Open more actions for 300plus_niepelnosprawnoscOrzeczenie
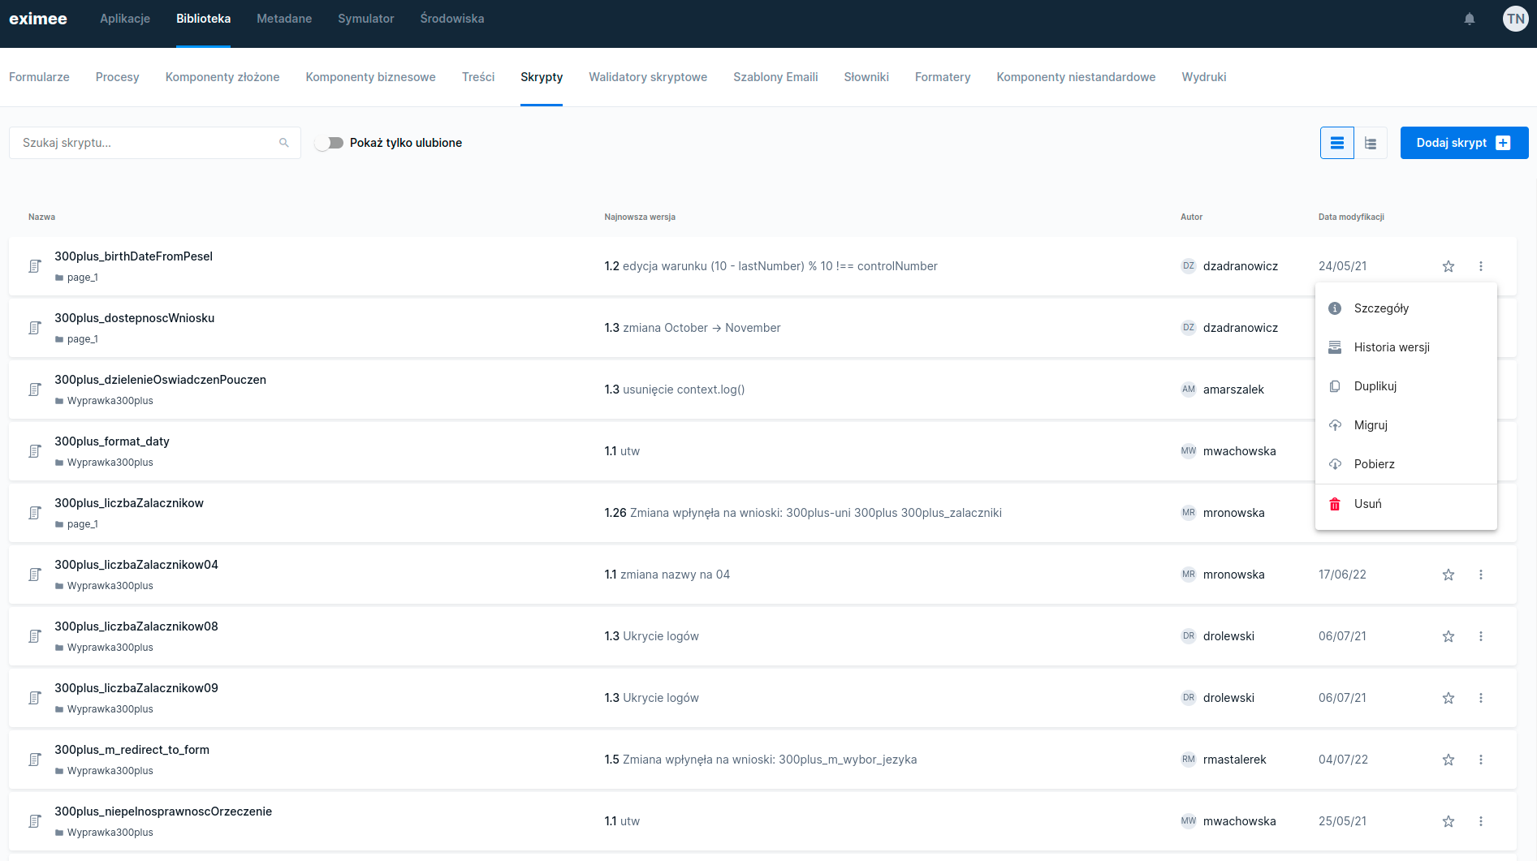 coord(1480,821)
